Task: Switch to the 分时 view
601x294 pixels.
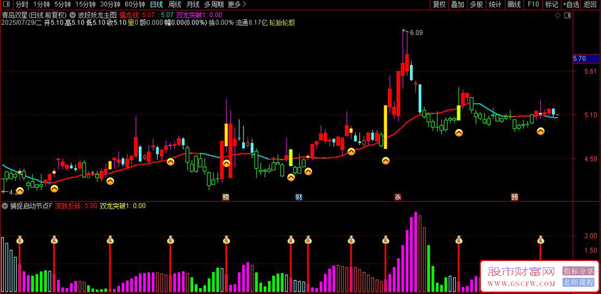Action: tap(22, 5)
